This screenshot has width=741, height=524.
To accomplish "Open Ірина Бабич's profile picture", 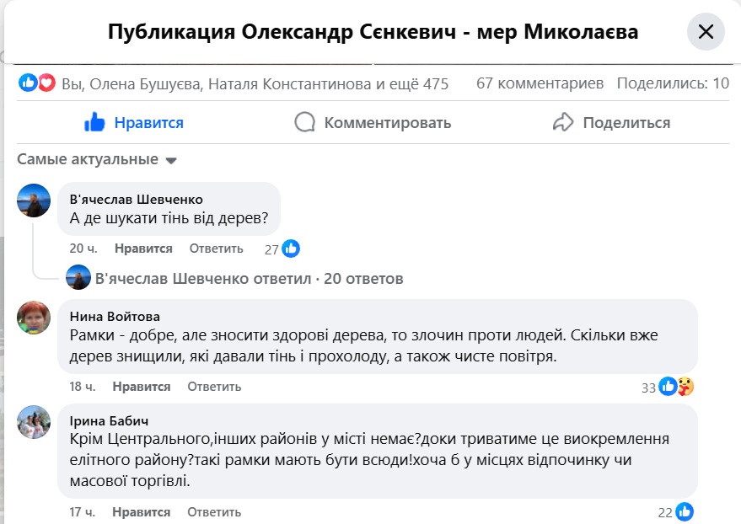I will click(x=33, y=421).
